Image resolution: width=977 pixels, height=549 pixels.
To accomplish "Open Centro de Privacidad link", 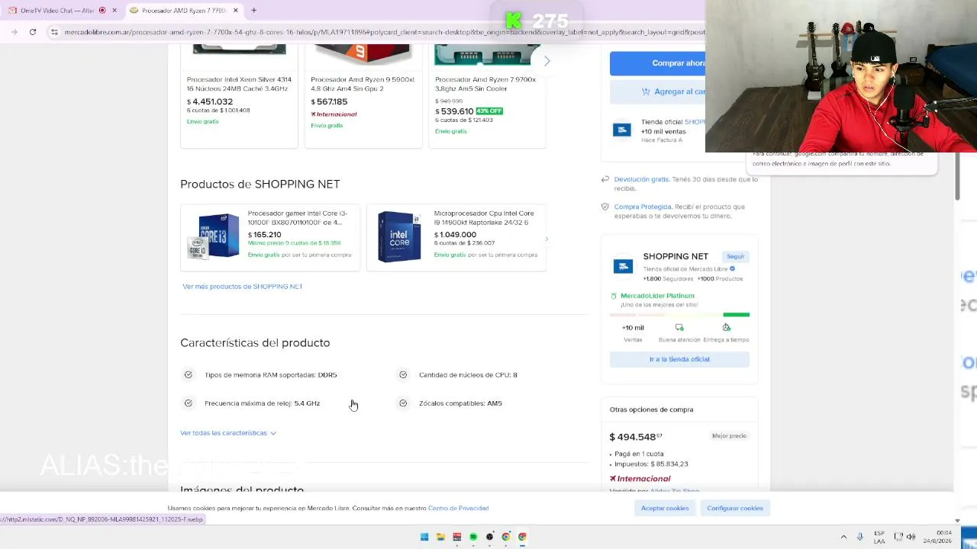I will (x=458, y=508).
